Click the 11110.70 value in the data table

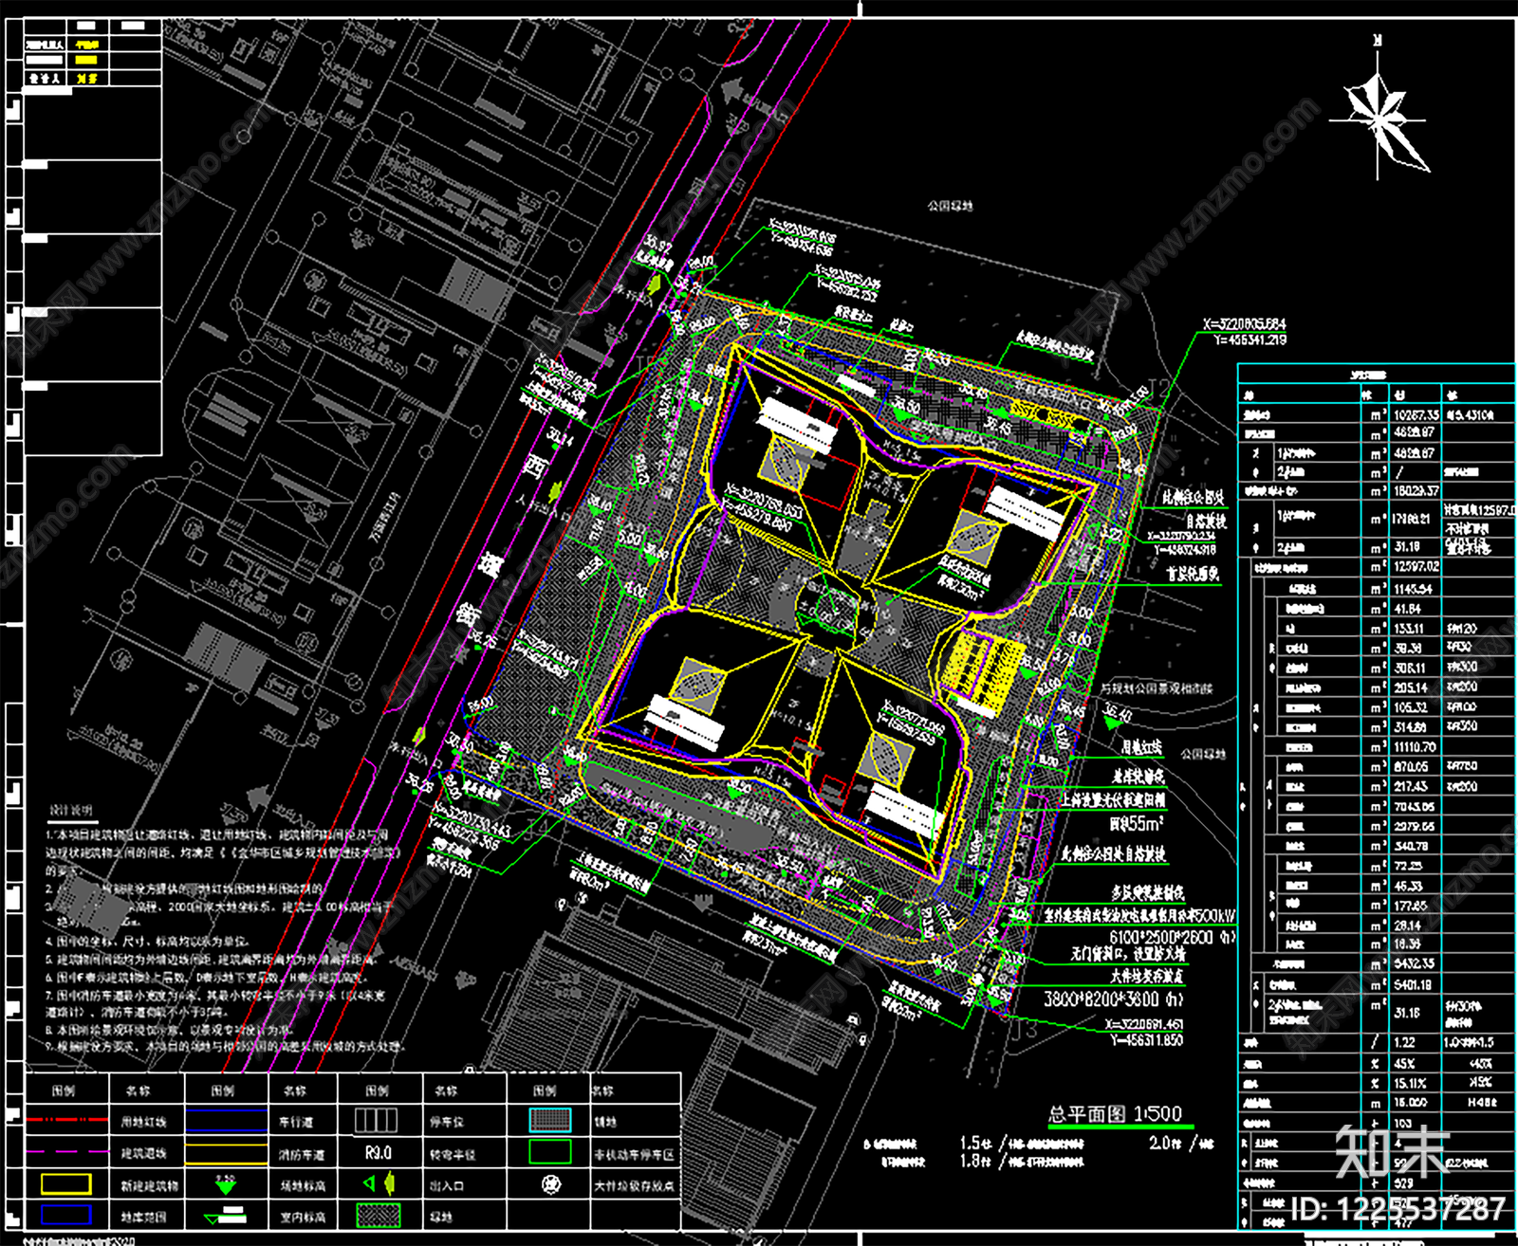pyautogui.click(x=1414, y=747)
